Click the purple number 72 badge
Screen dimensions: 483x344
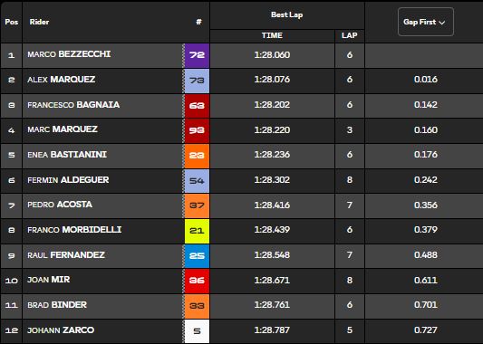click(x=197, y=55)
